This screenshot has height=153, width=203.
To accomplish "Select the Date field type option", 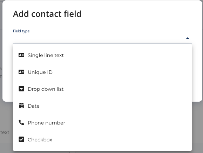I will [102, 106].
